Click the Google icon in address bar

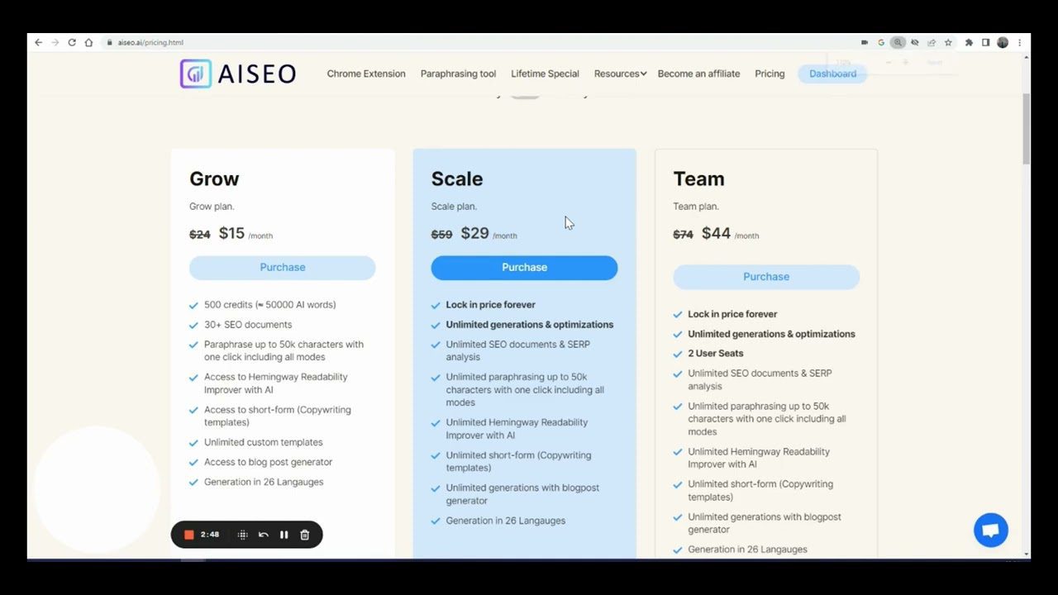coord(881,43)
